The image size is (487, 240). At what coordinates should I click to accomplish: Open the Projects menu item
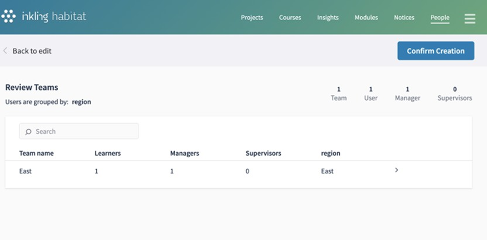click(x=252, y=18)
